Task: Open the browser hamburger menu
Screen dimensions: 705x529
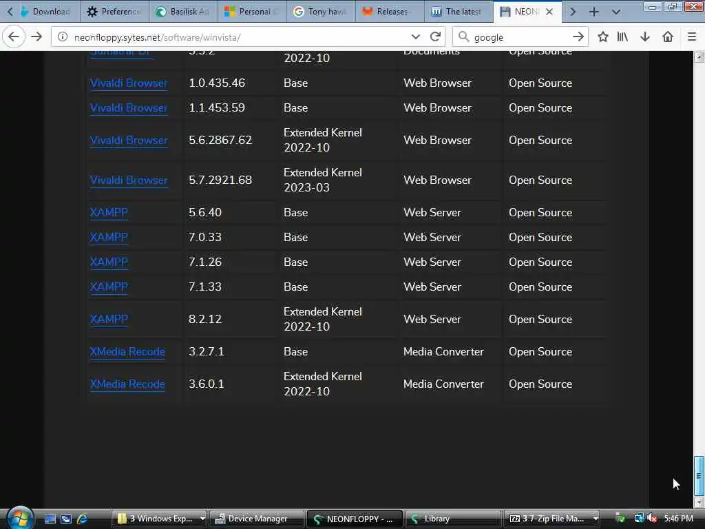Action: pyautogui.click(x=692, y=37)
